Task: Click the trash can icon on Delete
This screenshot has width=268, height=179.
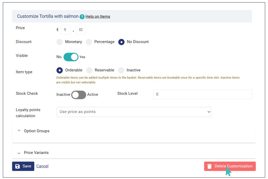Action: point(209,166)
